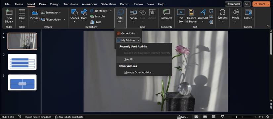Switch to Normal view in status bar
The image size is (273, 119).
tap(196, 117)
